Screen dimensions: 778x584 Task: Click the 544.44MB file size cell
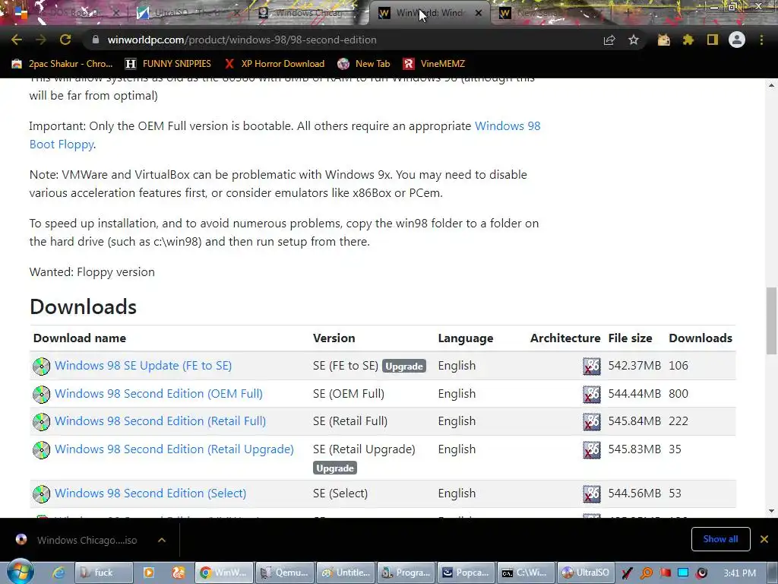pyautogui.click(x=634, y=394)
